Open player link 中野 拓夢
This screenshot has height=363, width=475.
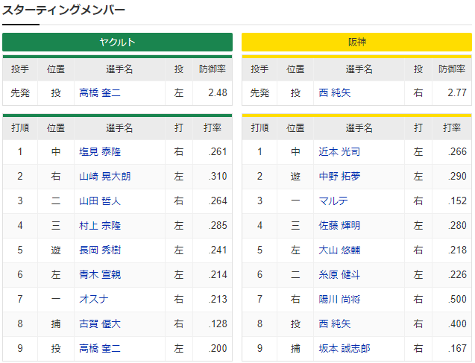339,176
